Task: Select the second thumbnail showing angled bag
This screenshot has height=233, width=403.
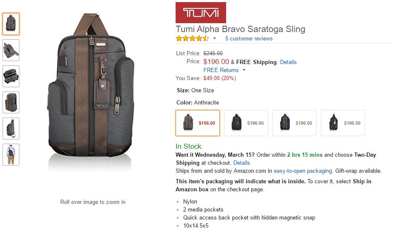Action: pyautogui.click(x=11, y=50)
